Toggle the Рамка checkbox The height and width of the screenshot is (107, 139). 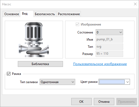[9, 74]
